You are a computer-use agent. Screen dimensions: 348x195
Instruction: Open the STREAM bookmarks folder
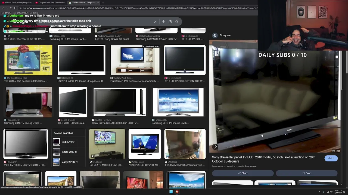(x=7, y=13)
